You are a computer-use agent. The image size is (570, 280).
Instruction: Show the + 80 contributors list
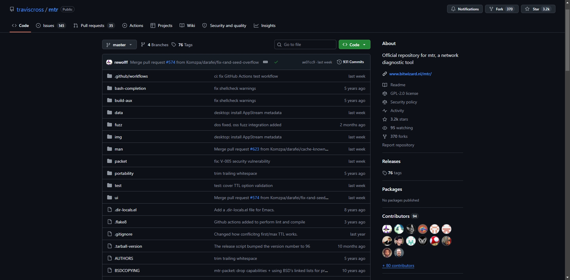point(398,265)
